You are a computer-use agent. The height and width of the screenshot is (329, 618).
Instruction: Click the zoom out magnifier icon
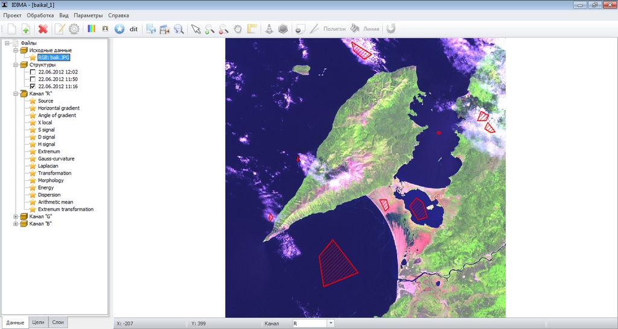point(223,28)
